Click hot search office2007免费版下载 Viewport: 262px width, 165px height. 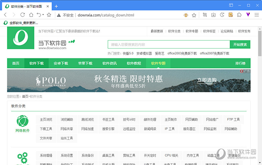coord(214,54)
